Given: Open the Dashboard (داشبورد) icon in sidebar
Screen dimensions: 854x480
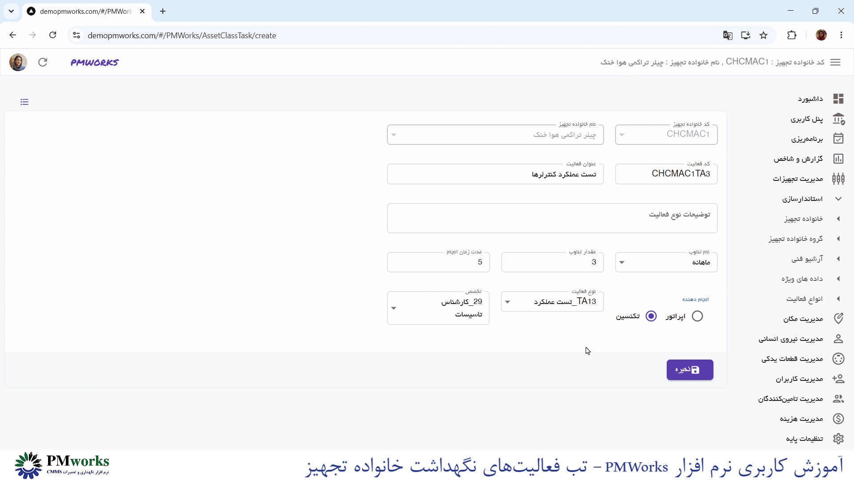Looking at the screenshot, I should click(838, 99).
